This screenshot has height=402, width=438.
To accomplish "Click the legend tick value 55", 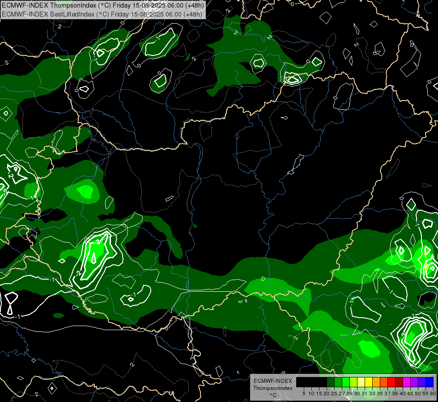I will (425, 394).
